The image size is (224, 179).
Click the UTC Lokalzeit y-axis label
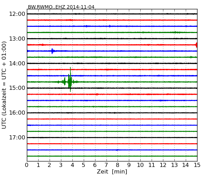tap(4, 85)
